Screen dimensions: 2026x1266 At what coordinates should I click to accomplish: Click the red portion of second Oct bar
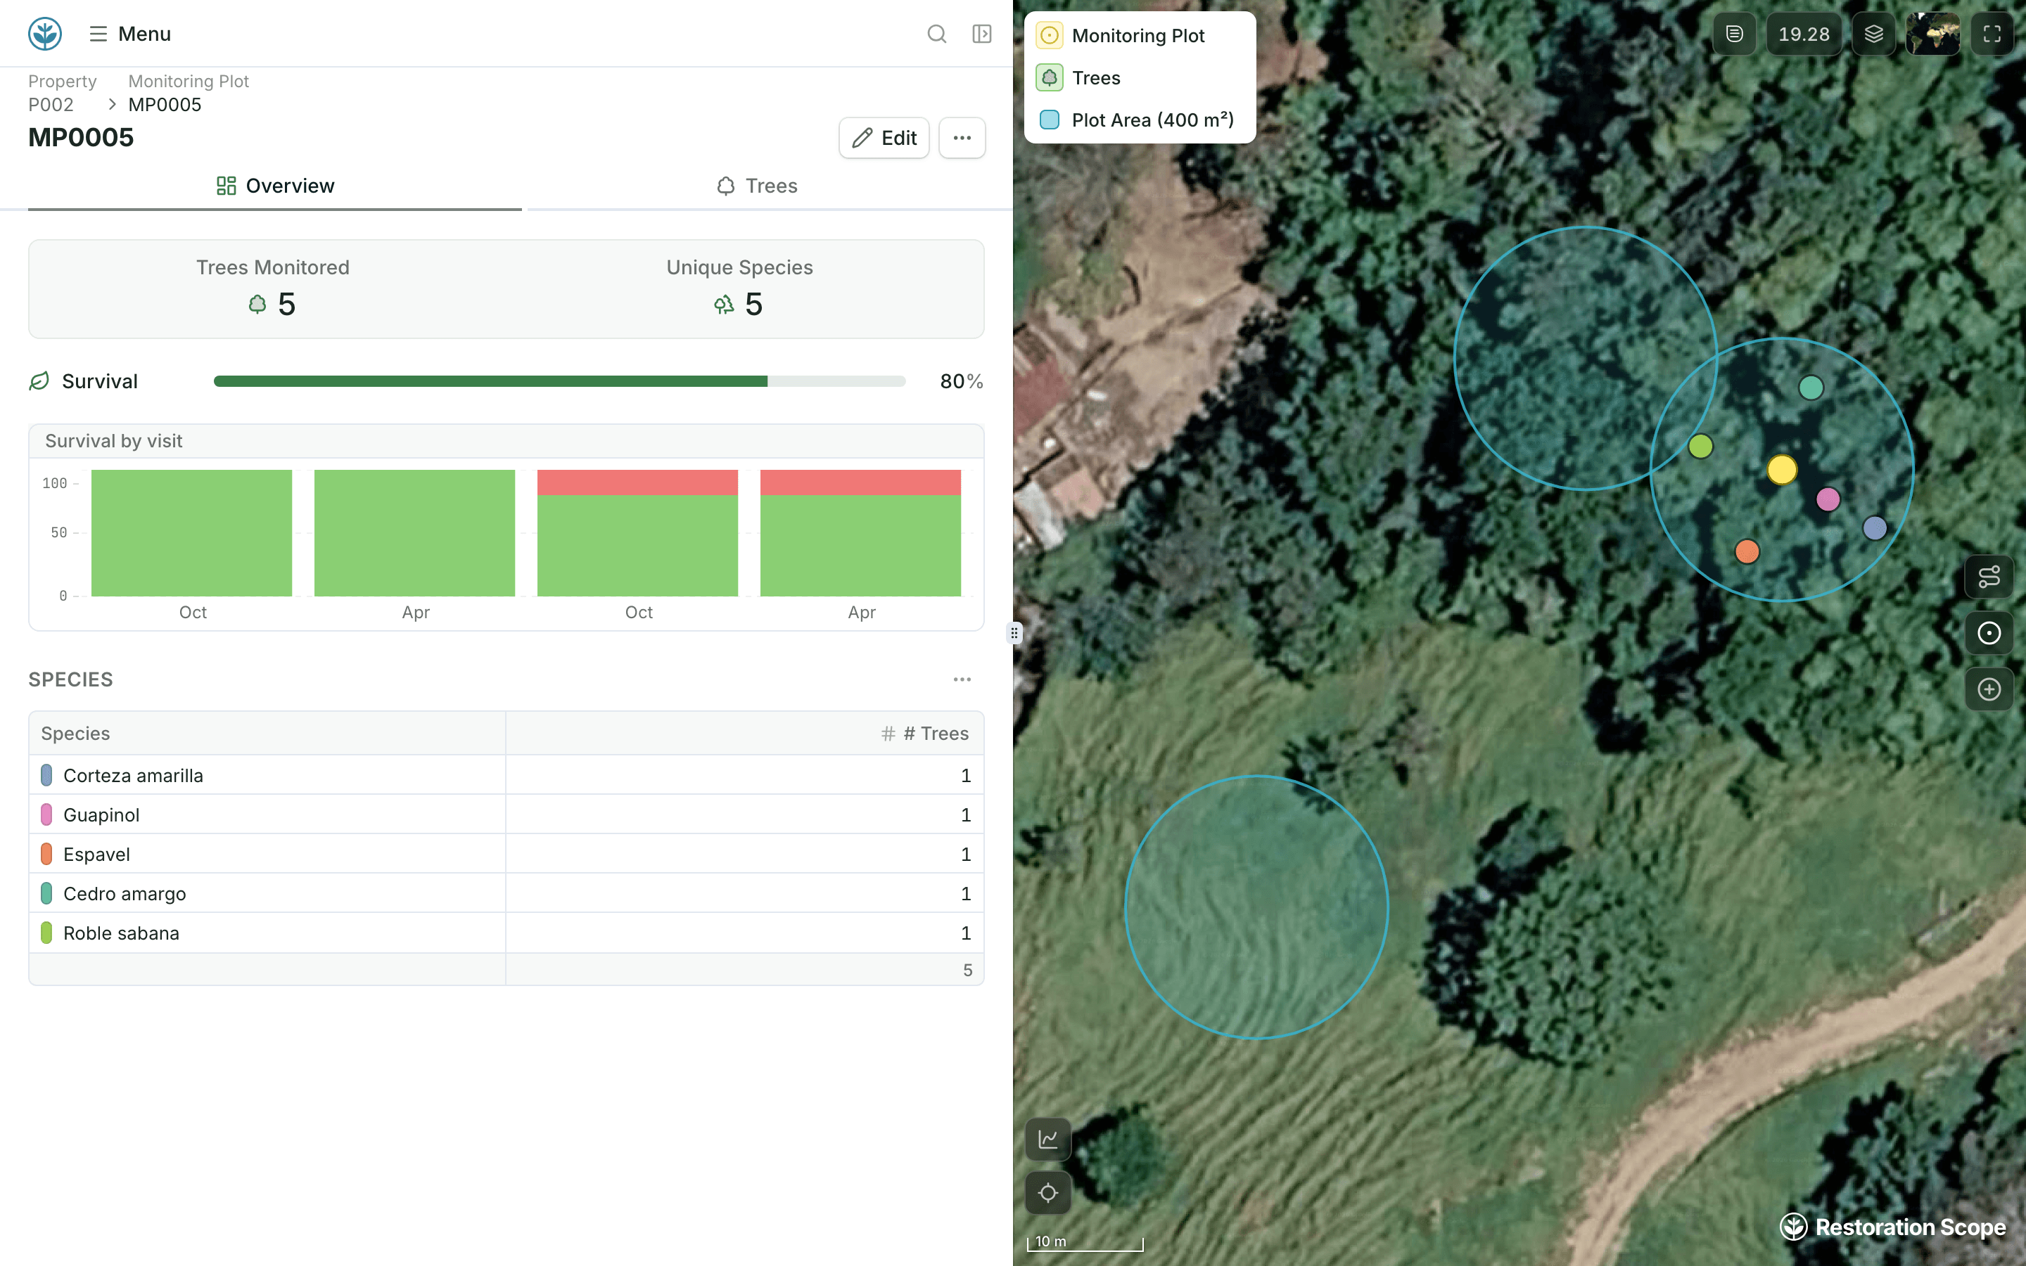click(638, 482)
